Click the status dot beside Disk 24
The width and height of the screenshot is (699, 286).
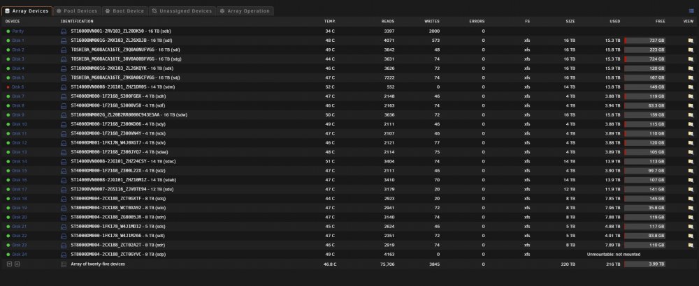click(x=8, y=255)
